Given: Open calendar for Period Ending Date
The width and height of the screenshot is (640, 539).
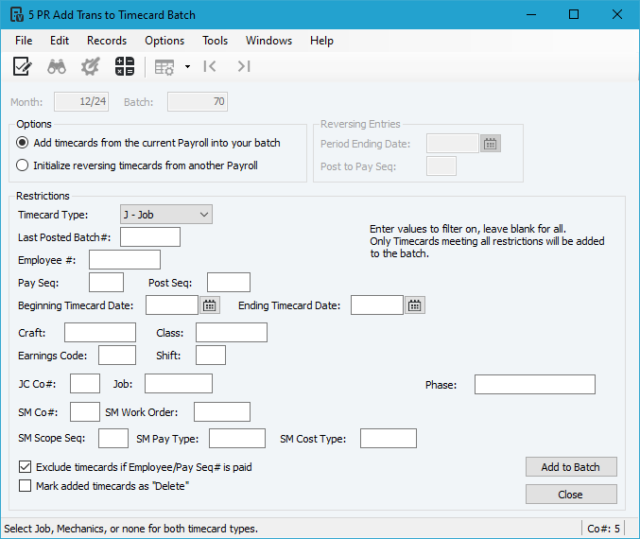Looking at the screenshot, I should [x=491, y=144].
